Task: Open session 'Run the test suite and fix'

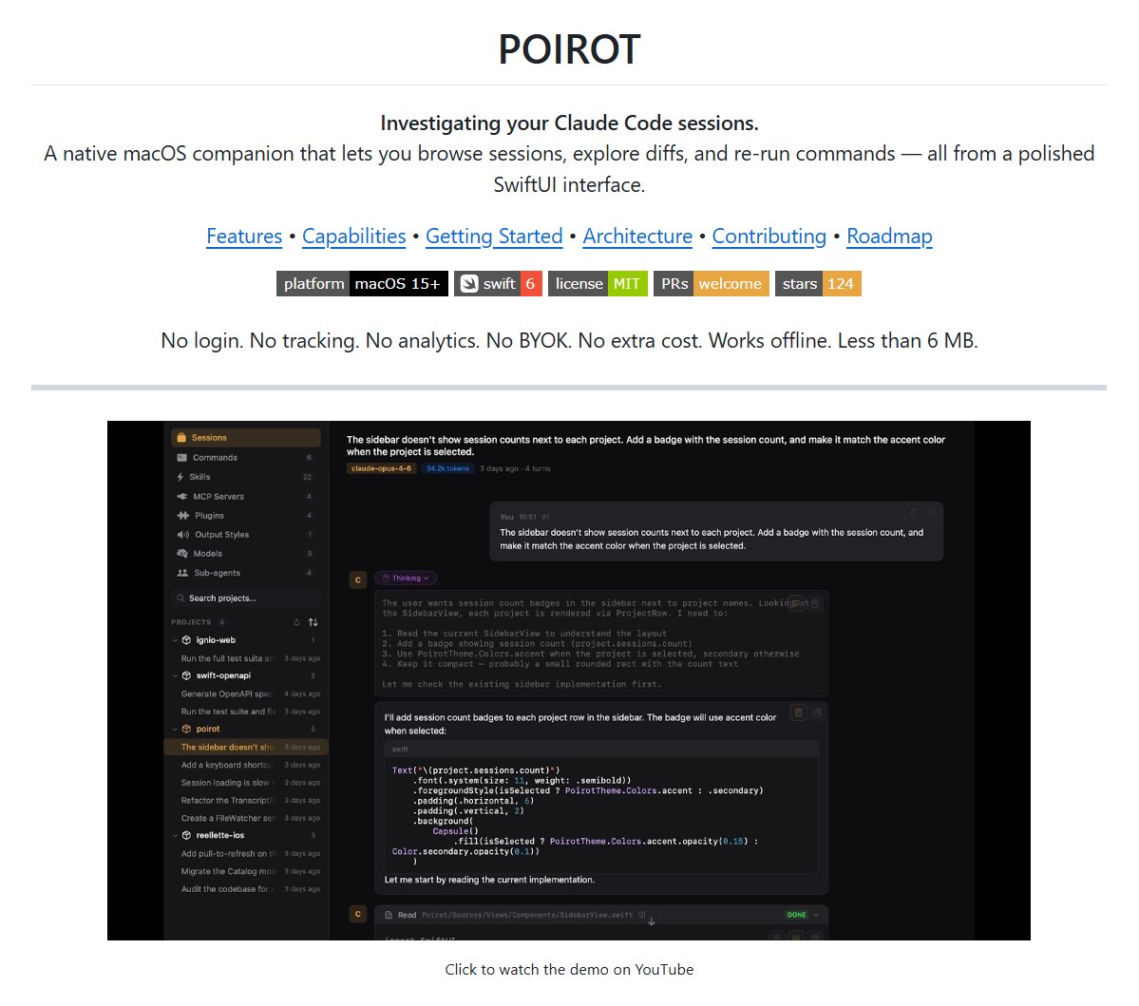Action: point(245,712)
